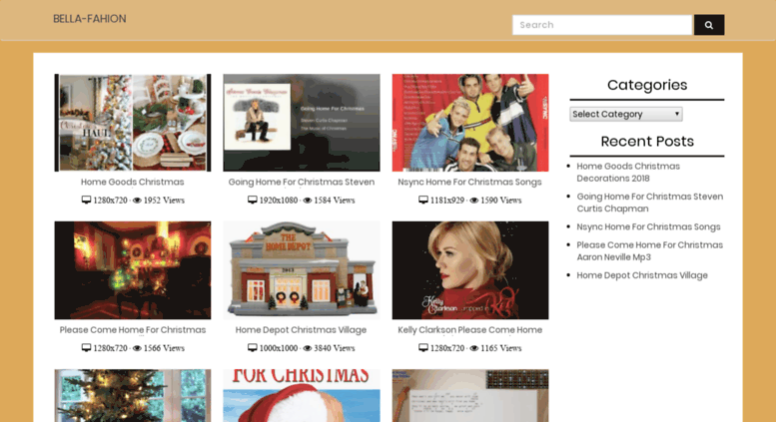Click eye icon beside 1590 Views
Screen dimensions: 776x422
(474, 201)
